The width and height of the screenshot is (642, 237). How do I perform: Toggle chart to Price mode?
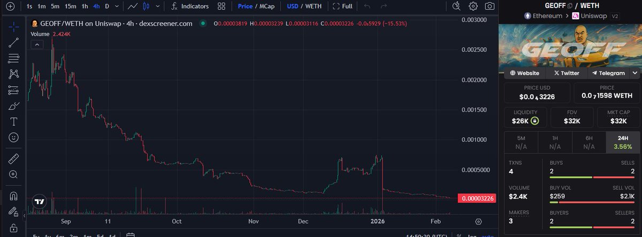[x=245, y=6]
